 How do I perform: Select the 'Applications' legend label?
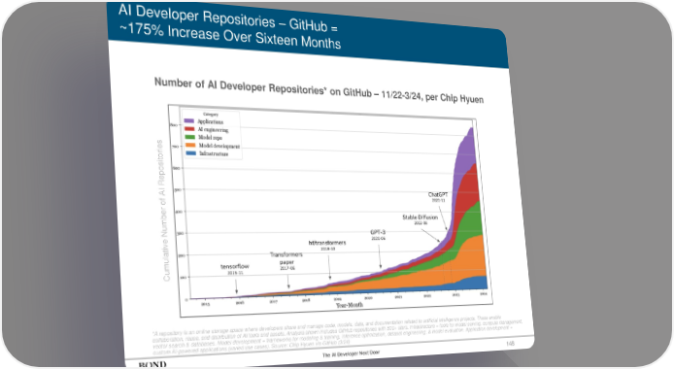pyautogui.click(x=210, y=122)
